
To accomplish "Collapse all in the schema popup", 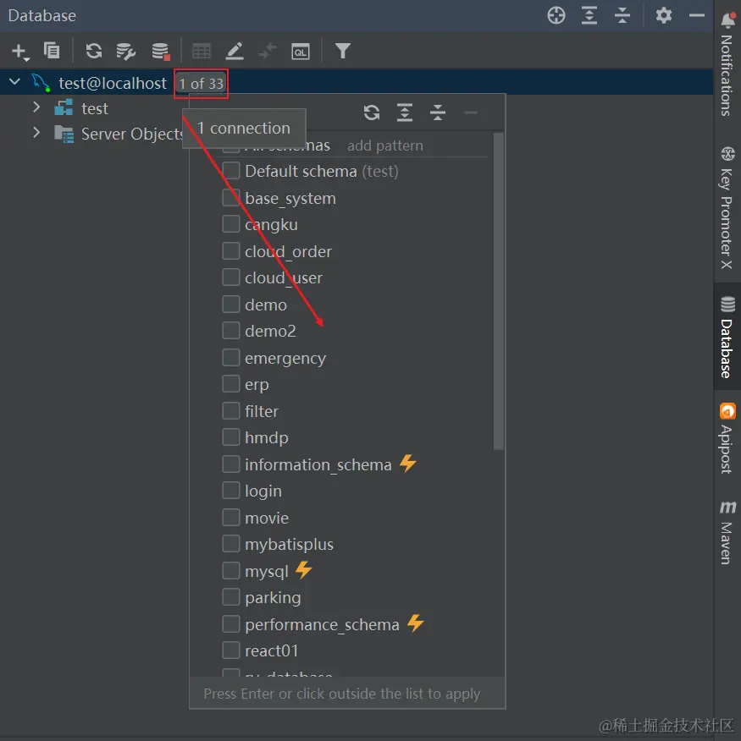I will click(x=438, y=113).
